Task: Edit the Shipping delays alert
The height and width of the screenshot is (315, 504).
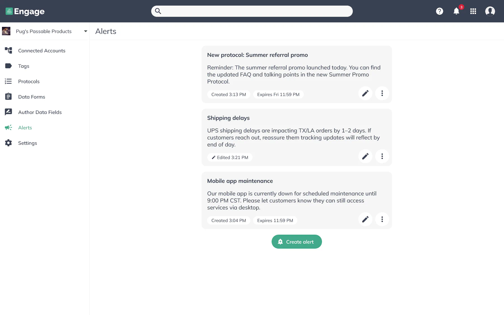Action: pyautogui.click(x=365, y=156)
